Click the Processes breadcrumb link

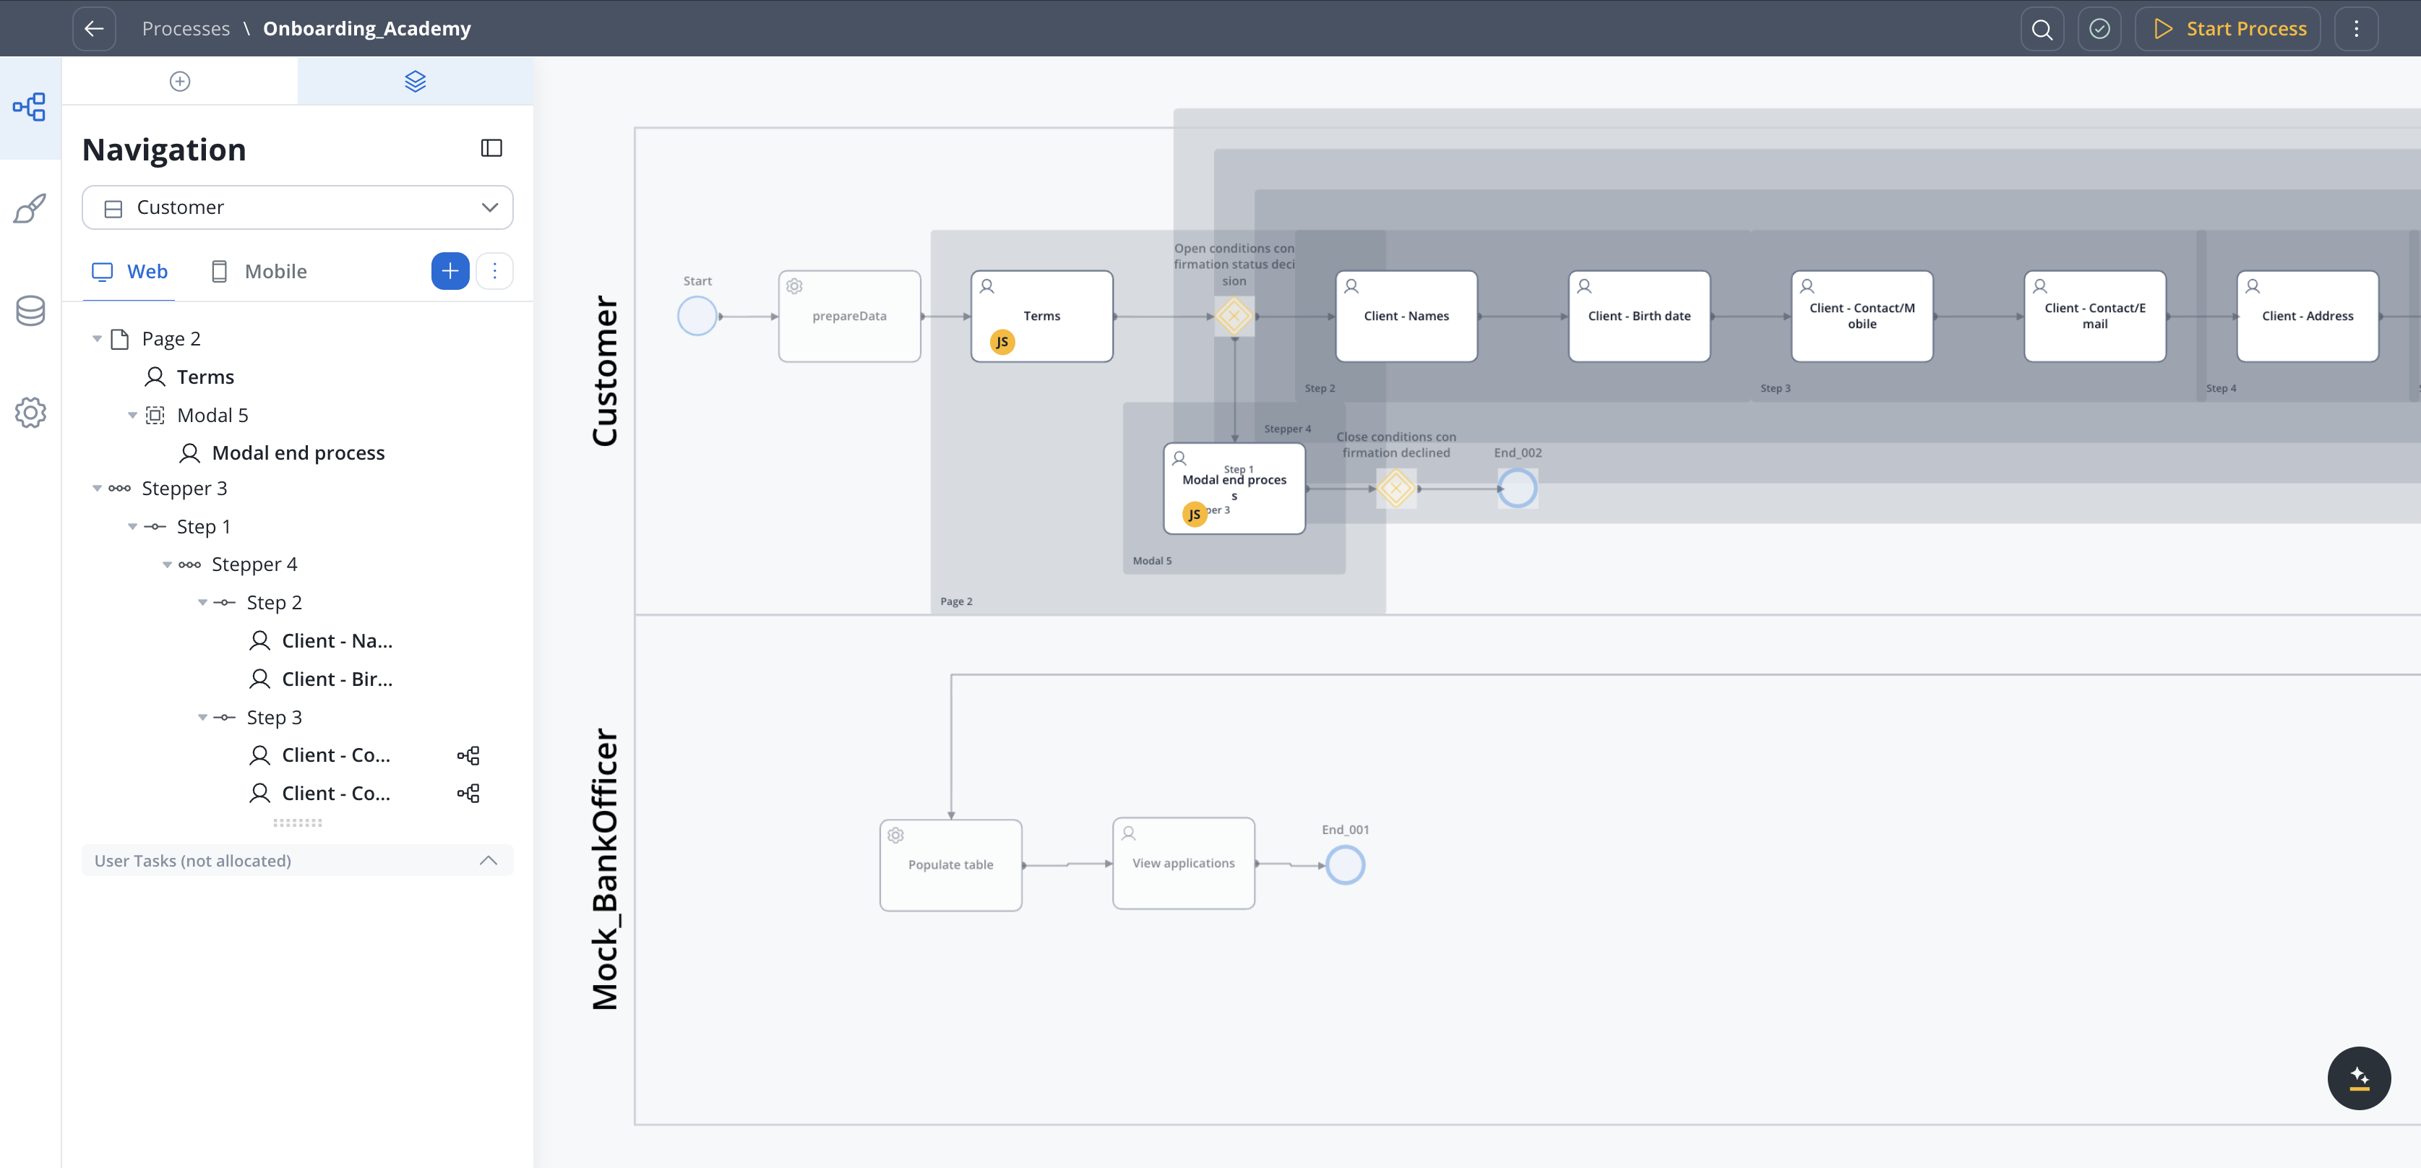tap(185, 28)
